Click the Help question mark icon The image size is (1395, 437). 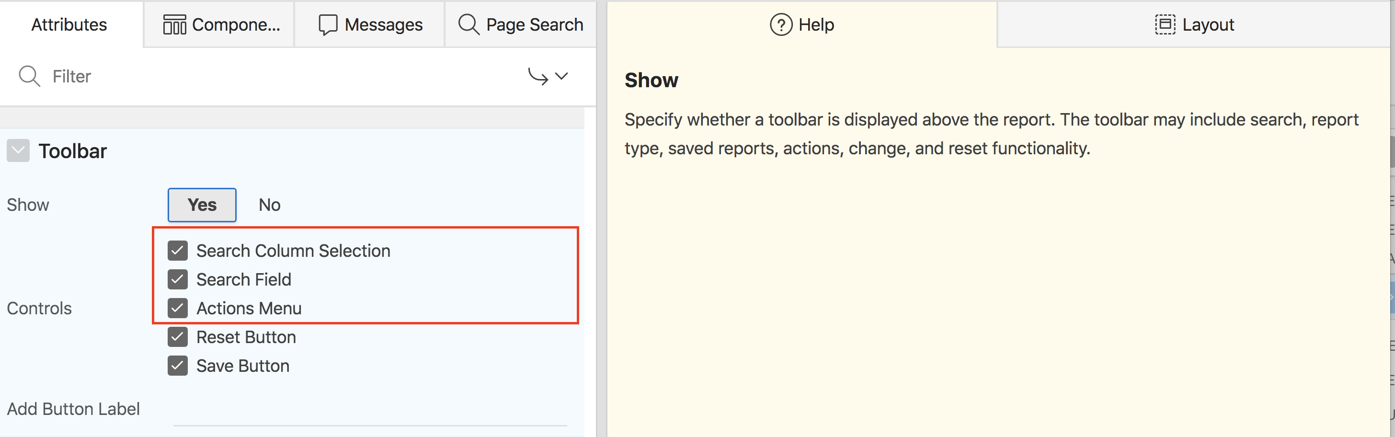[780, 25]
